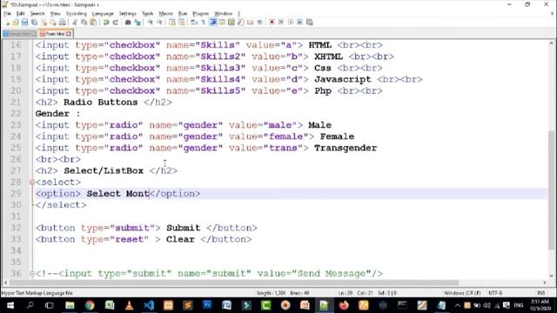Toggle the indent guide button
This screenshot has width=557, height=313.
(x=213, y=23)
